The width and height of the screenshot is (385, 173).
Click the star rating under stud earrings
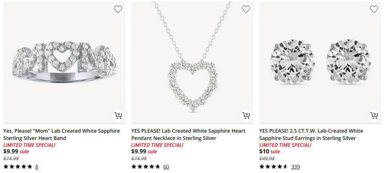273,167
